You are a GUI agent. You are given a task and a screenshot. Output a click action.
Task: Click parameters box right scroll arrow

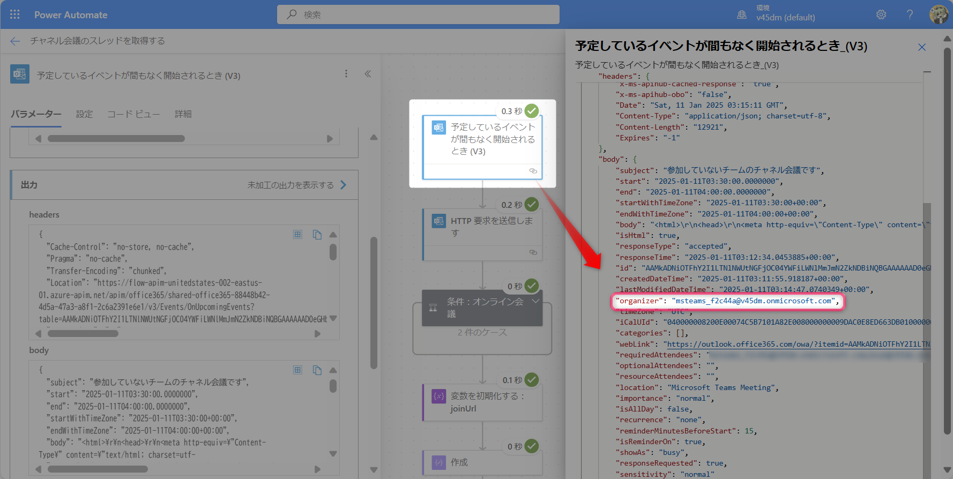330,138
